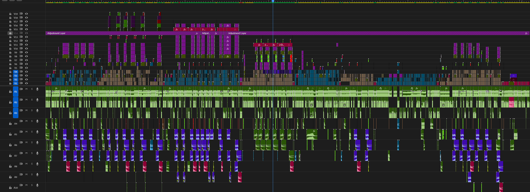The height and width of the screenshot is (192, 530).
Task: Lock the V19 video track
Action: tap(10, 14)
